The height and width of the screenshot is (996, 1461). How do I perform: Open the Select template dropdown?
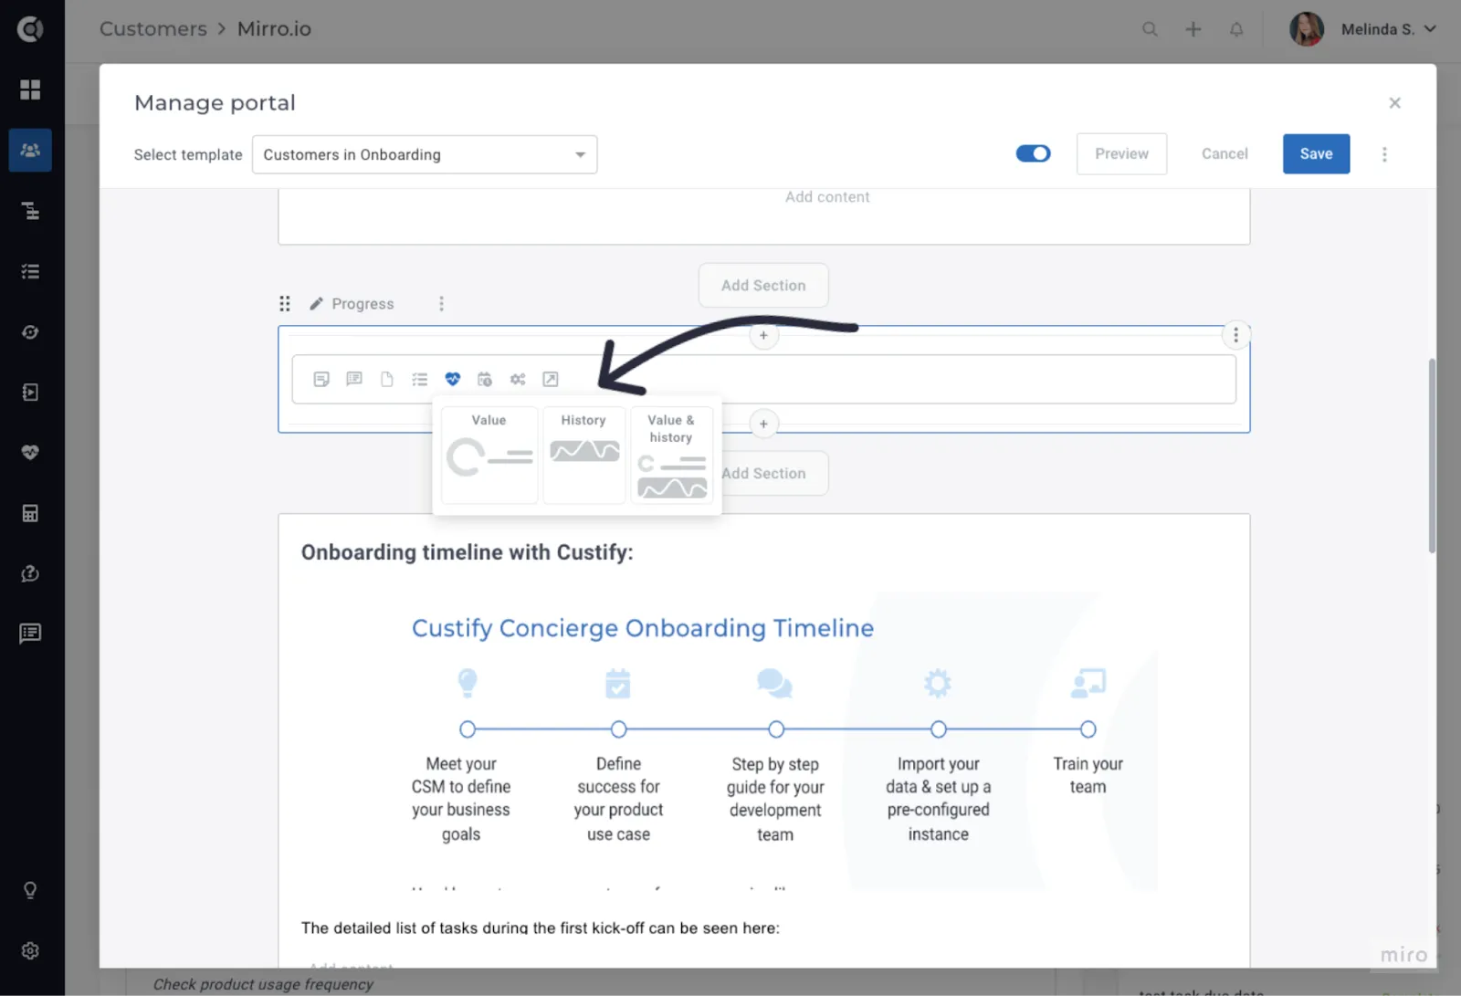425,154
